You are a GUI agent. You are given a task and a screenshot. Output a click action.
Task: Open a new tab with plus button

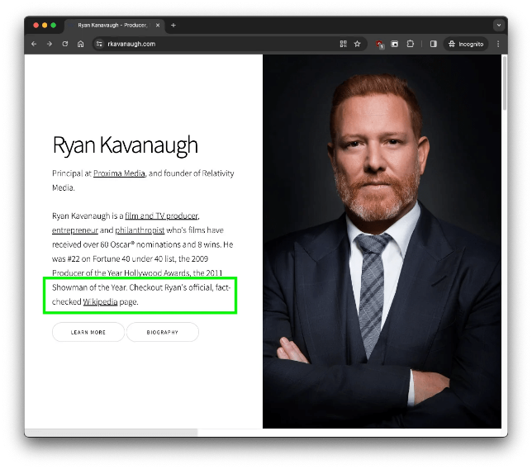pyautogui.click(x=173, y=25)
